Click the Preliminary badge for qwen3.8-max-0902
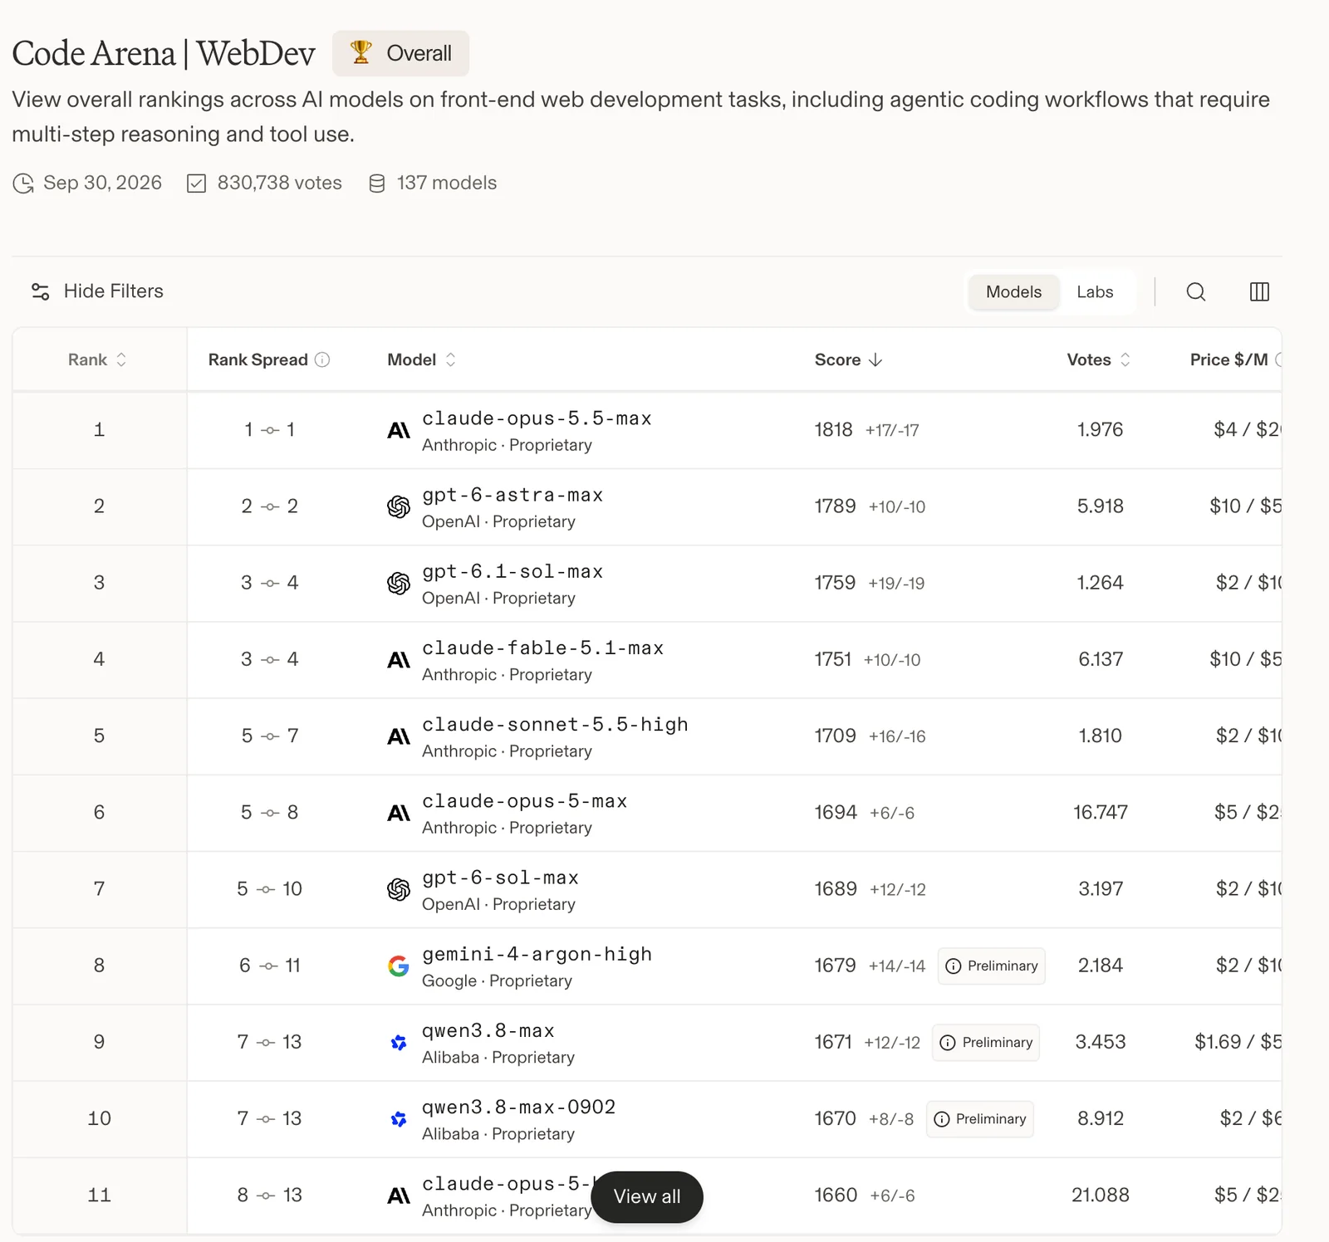 (980, 1119)
